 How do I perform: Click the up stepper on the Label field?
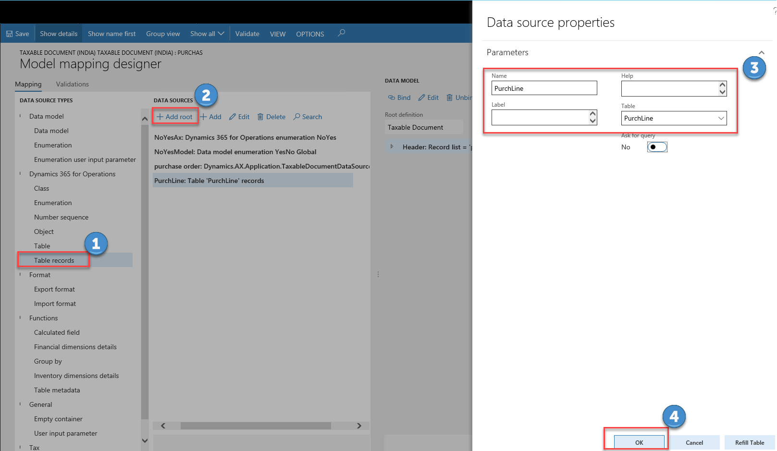tap(592, 114)
